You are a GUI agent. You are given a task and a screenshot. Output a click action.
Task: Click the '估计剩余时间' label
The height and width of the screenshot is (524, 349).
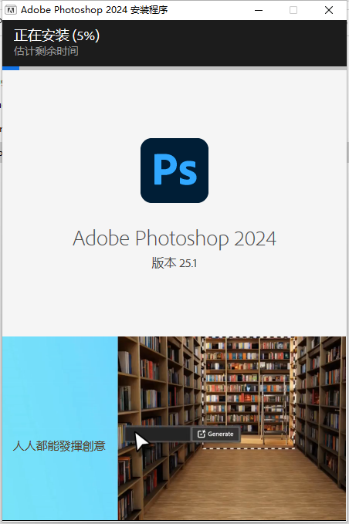point(46,51)
